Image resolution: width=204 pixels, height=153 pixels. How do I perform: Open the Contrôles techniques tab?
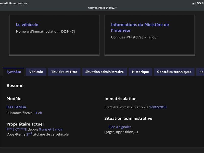coord(174,72)
